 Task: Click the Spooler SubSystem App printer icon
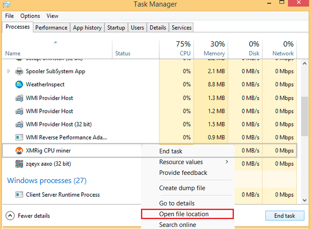(19, 72)
